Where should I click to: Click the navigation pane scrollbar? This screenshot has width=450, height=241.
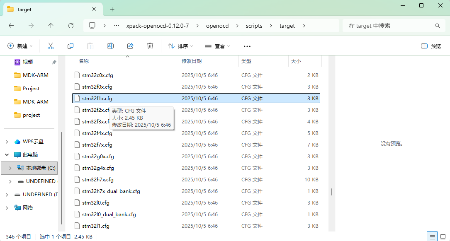pyautogui.click(x=61, y=178)
